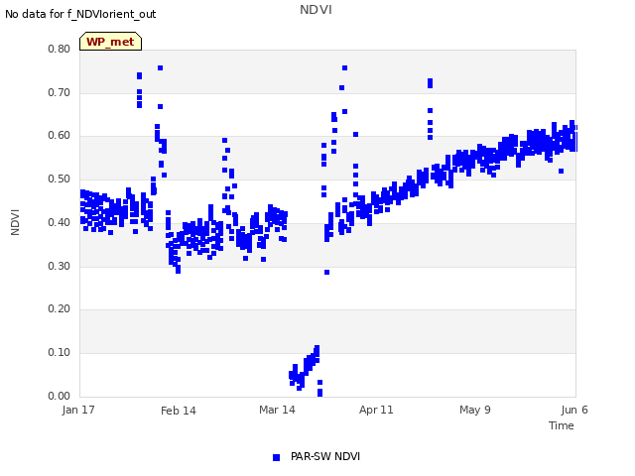Click the 0.70 y-axis value
Viewport: 635px width, 476px height.
pos(60,92)
